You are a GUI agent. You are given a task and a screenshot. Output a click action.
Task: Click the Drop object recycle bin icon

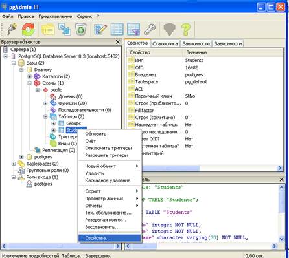pos(81,29)
